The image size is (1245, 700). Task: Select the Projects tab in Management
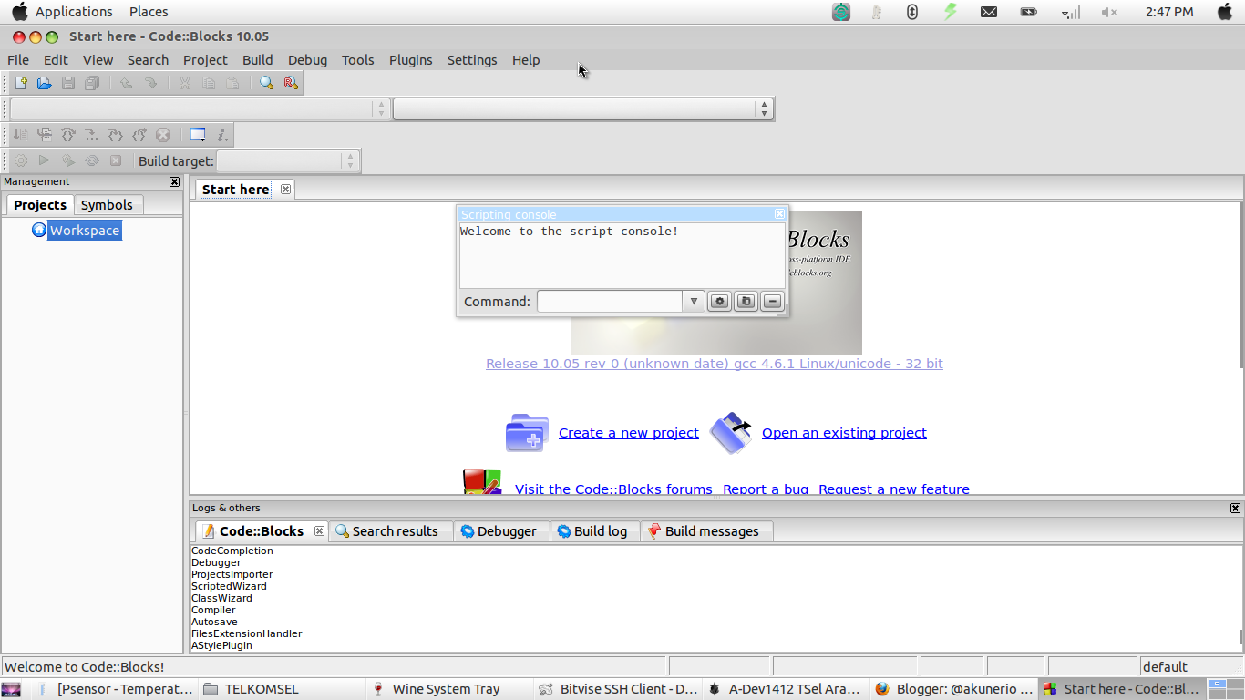pos(40,205)
